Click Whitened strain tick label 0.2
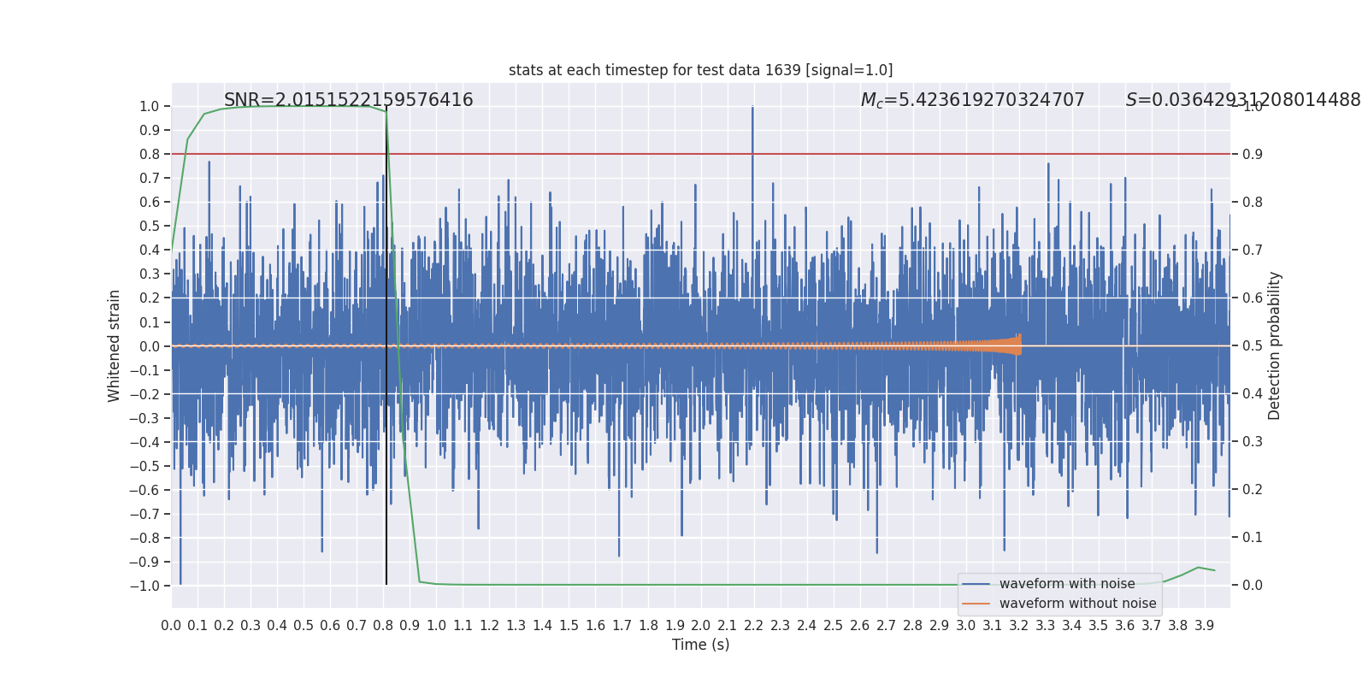Screen dimensions: 1368x684 [149, 298]
